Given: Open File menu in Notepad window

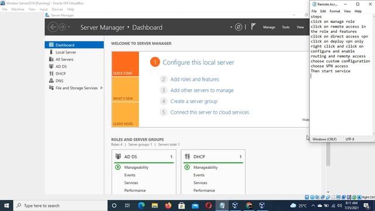Looking at the screenshot, I should 314,11.
